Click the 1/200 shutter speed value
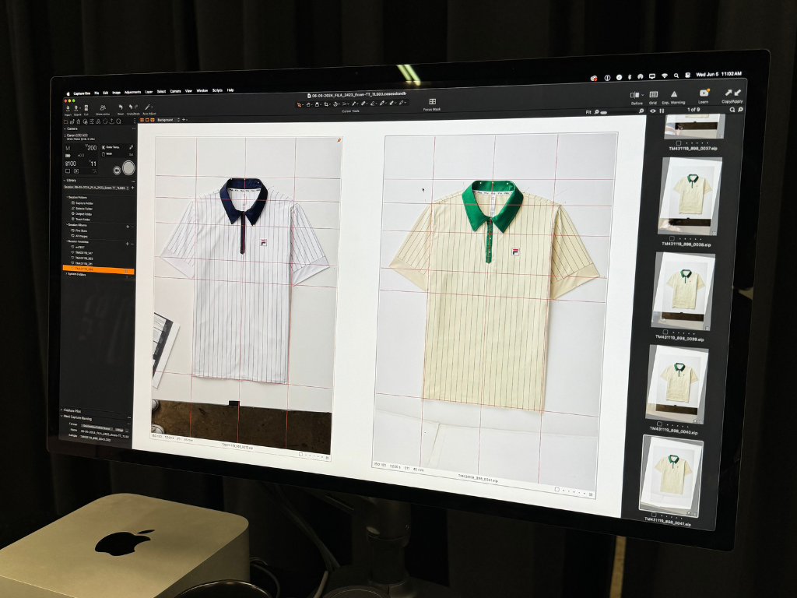797x598 pixels. (x=91, y=147)
